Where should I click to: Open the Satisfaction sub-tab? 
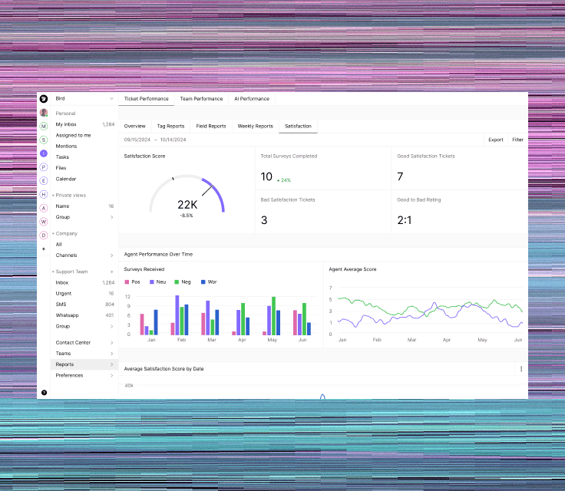pyautogui.click(x=298, y=126)
